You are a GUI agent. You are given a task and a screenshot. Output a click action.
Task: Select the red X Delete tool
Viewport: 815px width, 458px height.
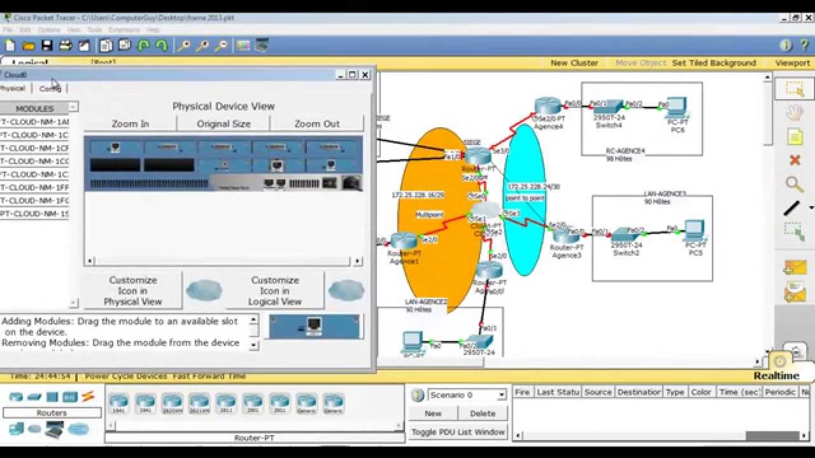click(x=794, y=160)
